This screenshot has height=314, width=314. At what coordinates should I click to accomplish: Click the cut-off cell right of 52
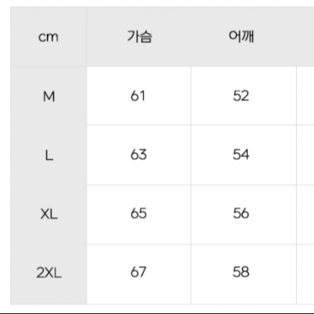[x=305, y=96]
